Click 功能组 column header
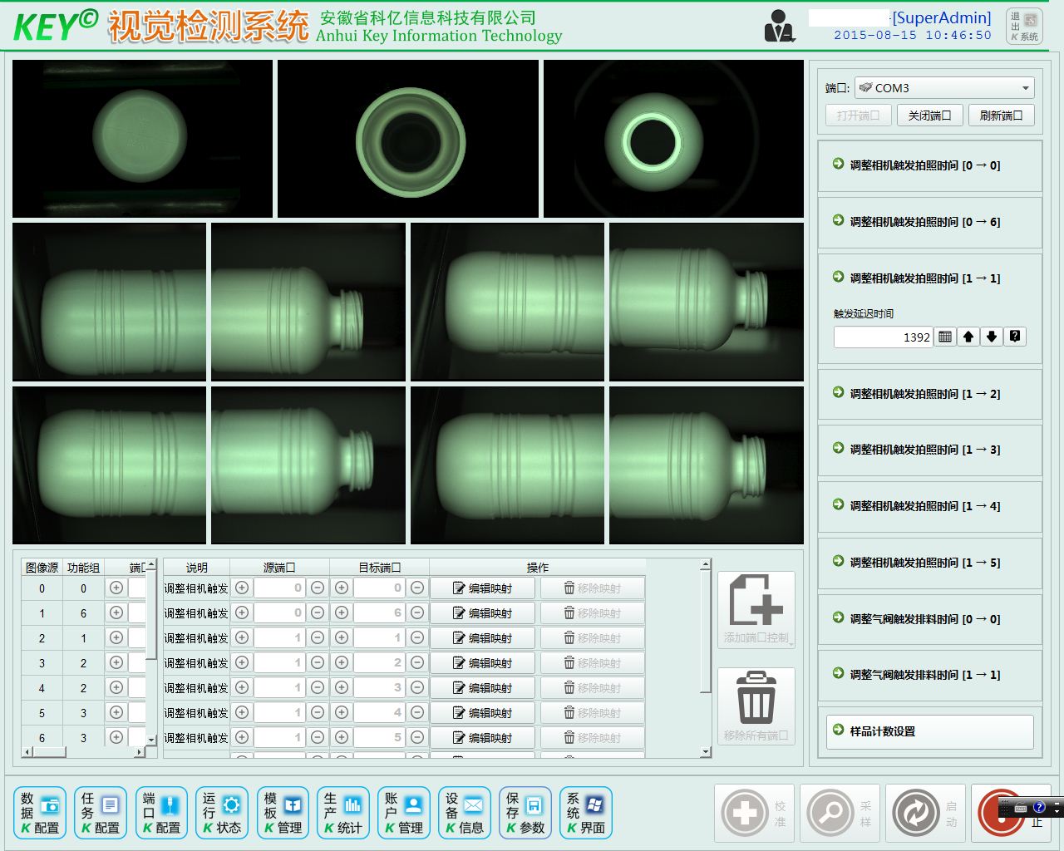 83,568
